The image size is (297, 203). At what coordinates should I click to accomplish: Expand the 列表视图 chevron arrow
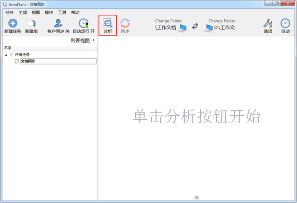(x=94, y=40)
